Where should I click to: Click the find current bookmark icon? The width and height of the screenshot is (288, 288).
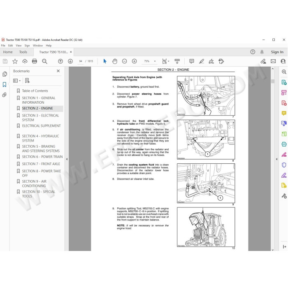pos(27,81)
